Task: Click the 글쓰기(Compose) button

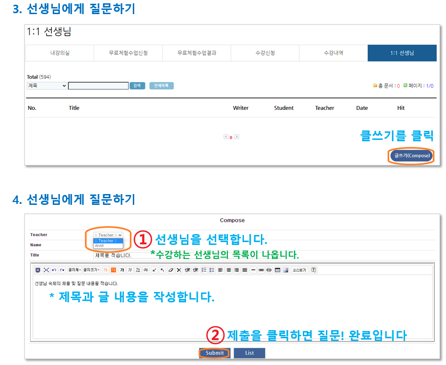Action: pos(411,155)
